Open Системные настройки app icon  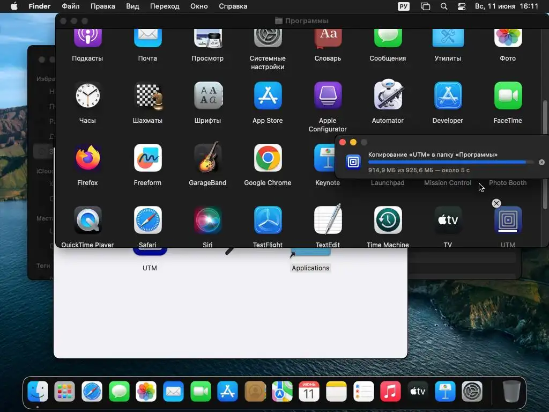tap(268, 38)
